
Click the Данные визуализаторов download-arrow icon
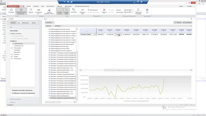pos(49,10)
